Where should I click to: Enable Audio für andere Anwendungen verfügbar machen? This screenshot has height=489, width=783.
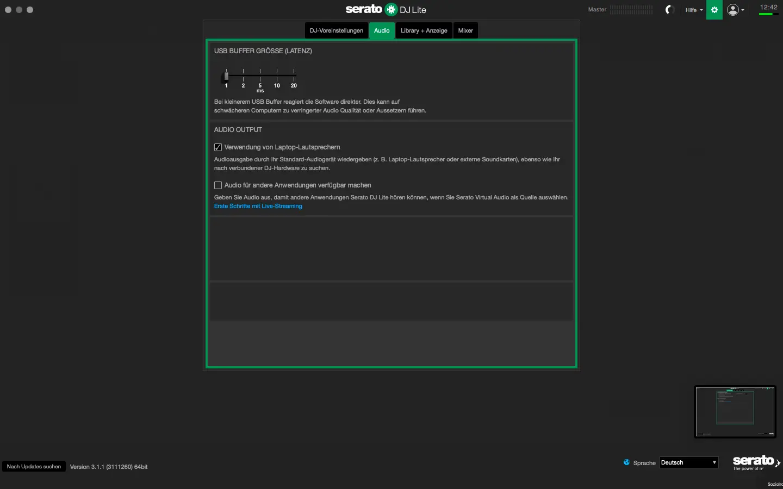218,185
